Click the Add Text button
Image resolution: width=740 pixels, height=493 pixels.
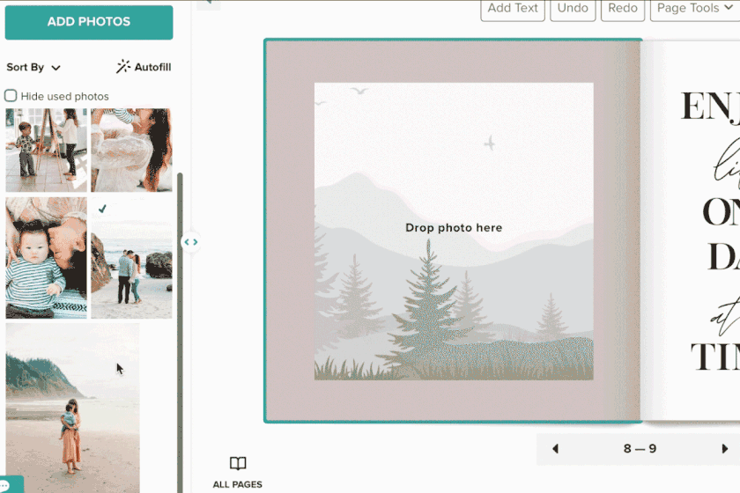pos(513,9)
